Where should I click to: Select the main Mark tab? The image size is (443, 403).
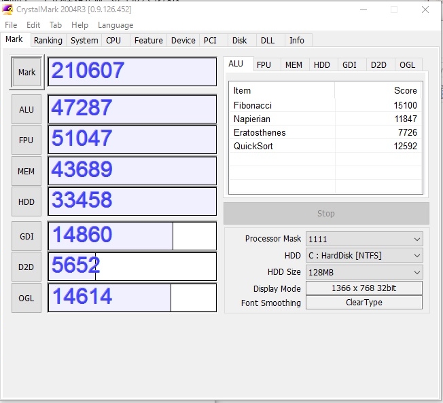[14, 39]
